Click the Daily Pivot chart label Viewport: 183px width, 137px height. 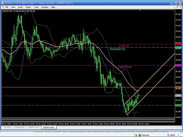tap(124, 67)
